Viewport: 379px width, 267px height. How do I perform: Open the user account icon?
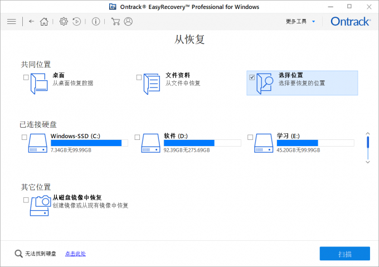tap(128, 22)
